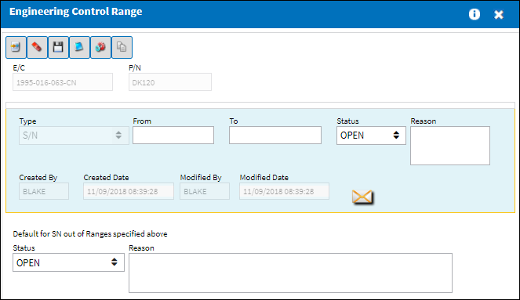Open the default Status dropdown at bottom
Viewport: 520px width, 300px height.
[x=69, y=262]
